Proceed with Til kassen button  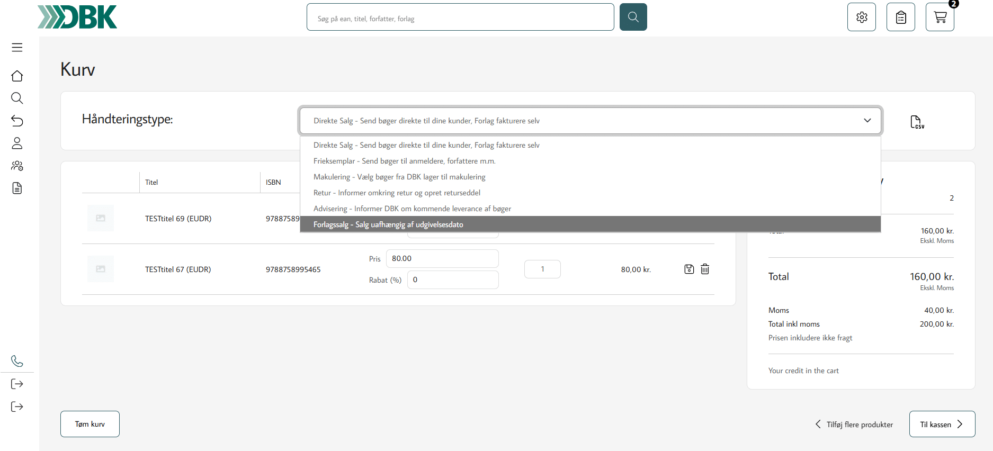(x=942, y=424)
